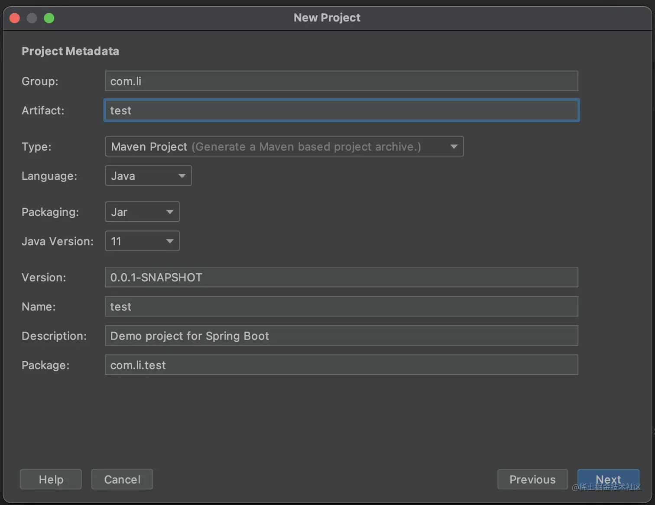Edit the Description field text
This screenshot has height=505, width=655.
click(x=341, y=336)
